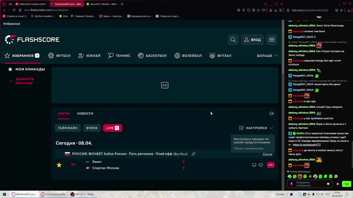
Task: Open the ХОККЕЙ sport section
Action: coord(89,56)
